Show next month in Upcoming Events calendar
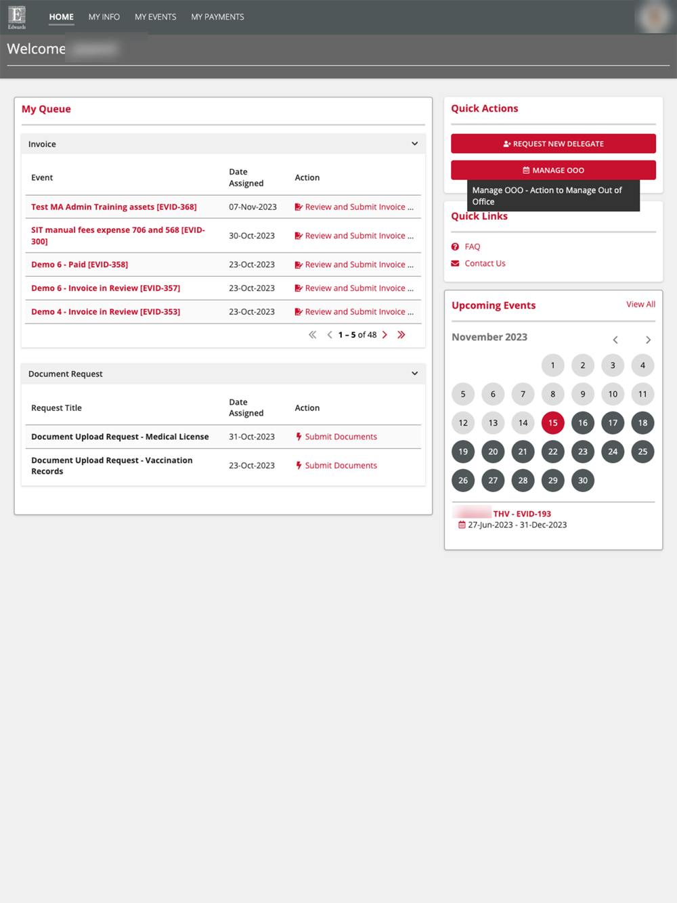Image resolution: width=677 pixels, height=903 pixels. pos(648,340)
